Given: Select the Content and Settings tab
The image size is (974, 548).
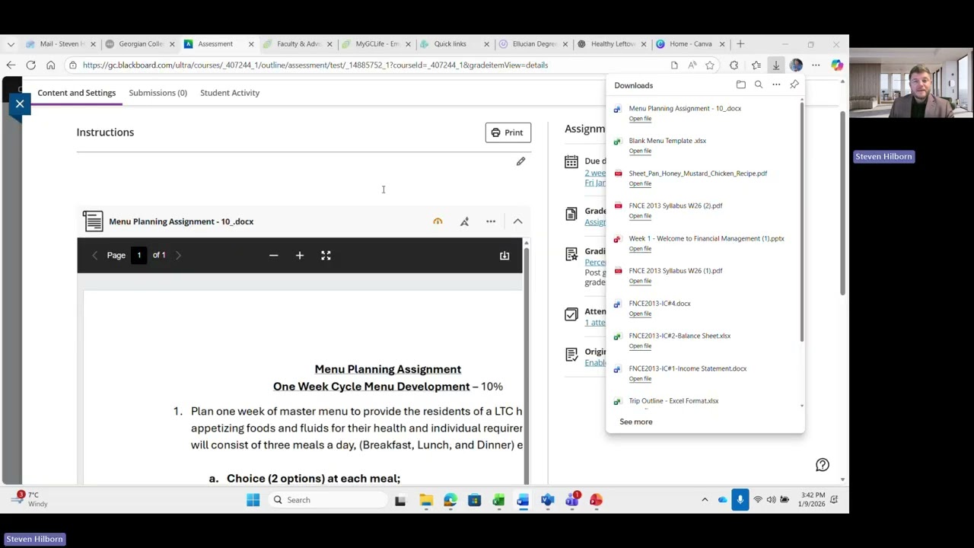Looking at the screenshot, I should tap(77, 93).
